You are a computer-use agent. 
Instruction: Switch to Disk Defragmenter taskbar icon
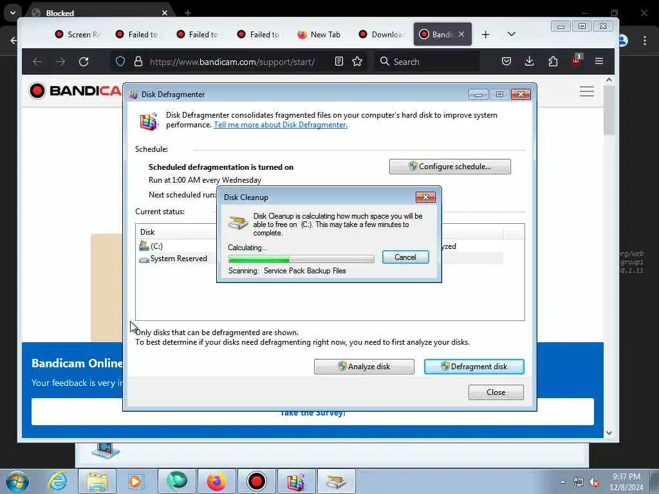point(296,481)
